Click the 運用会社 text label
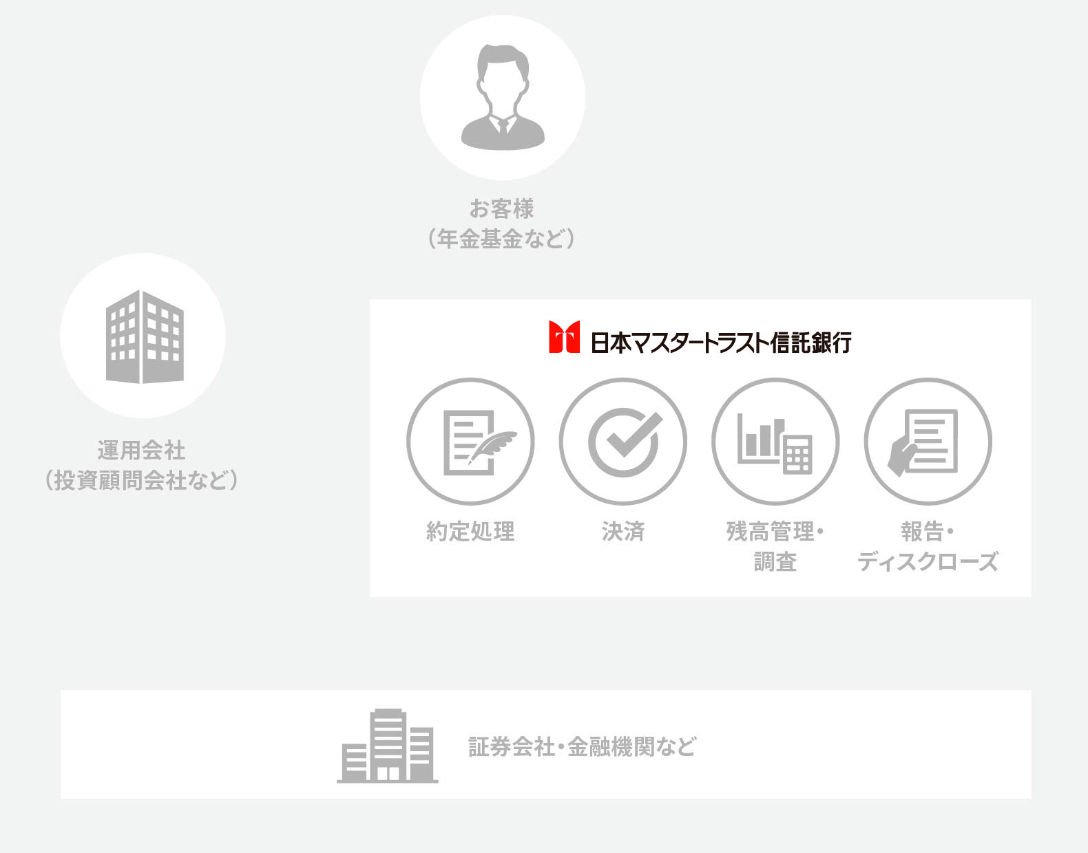The width and height of the screenshot is (1088, 853). (x=142, y=451)
